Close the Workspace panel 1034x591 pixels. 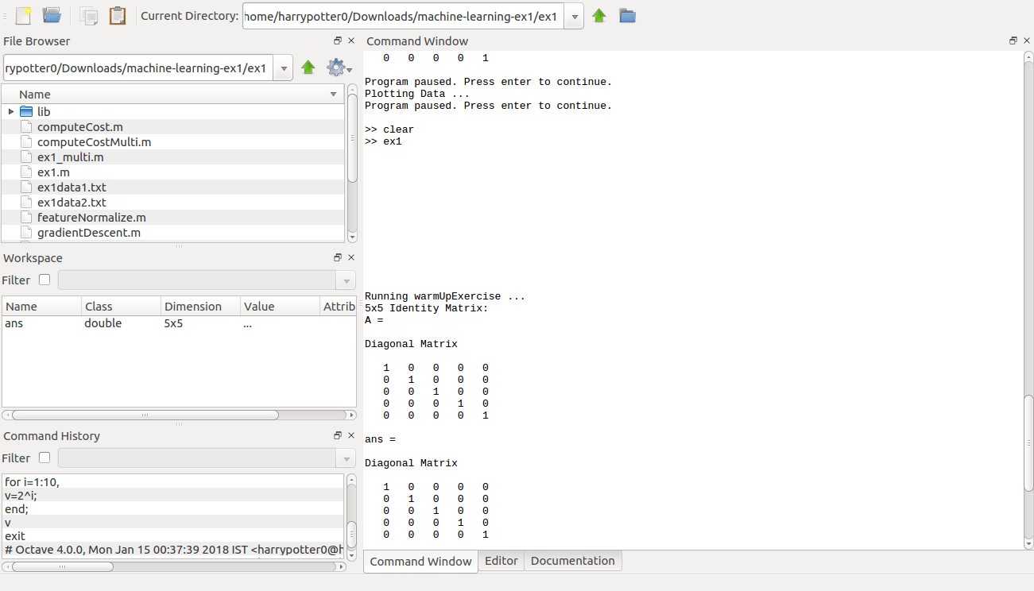(x=351, y=257)
